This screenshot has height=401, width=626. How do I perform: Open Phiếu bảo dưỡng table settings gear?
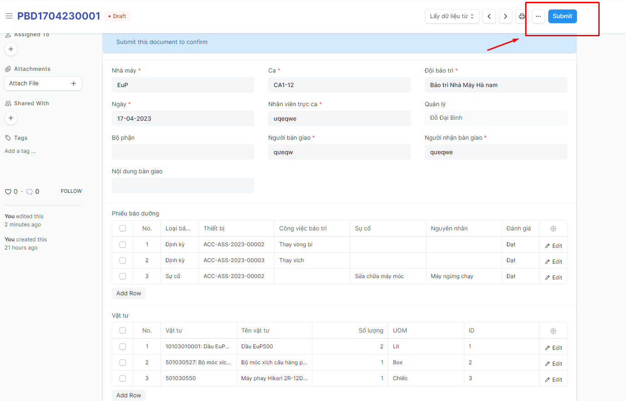(553, 229)
